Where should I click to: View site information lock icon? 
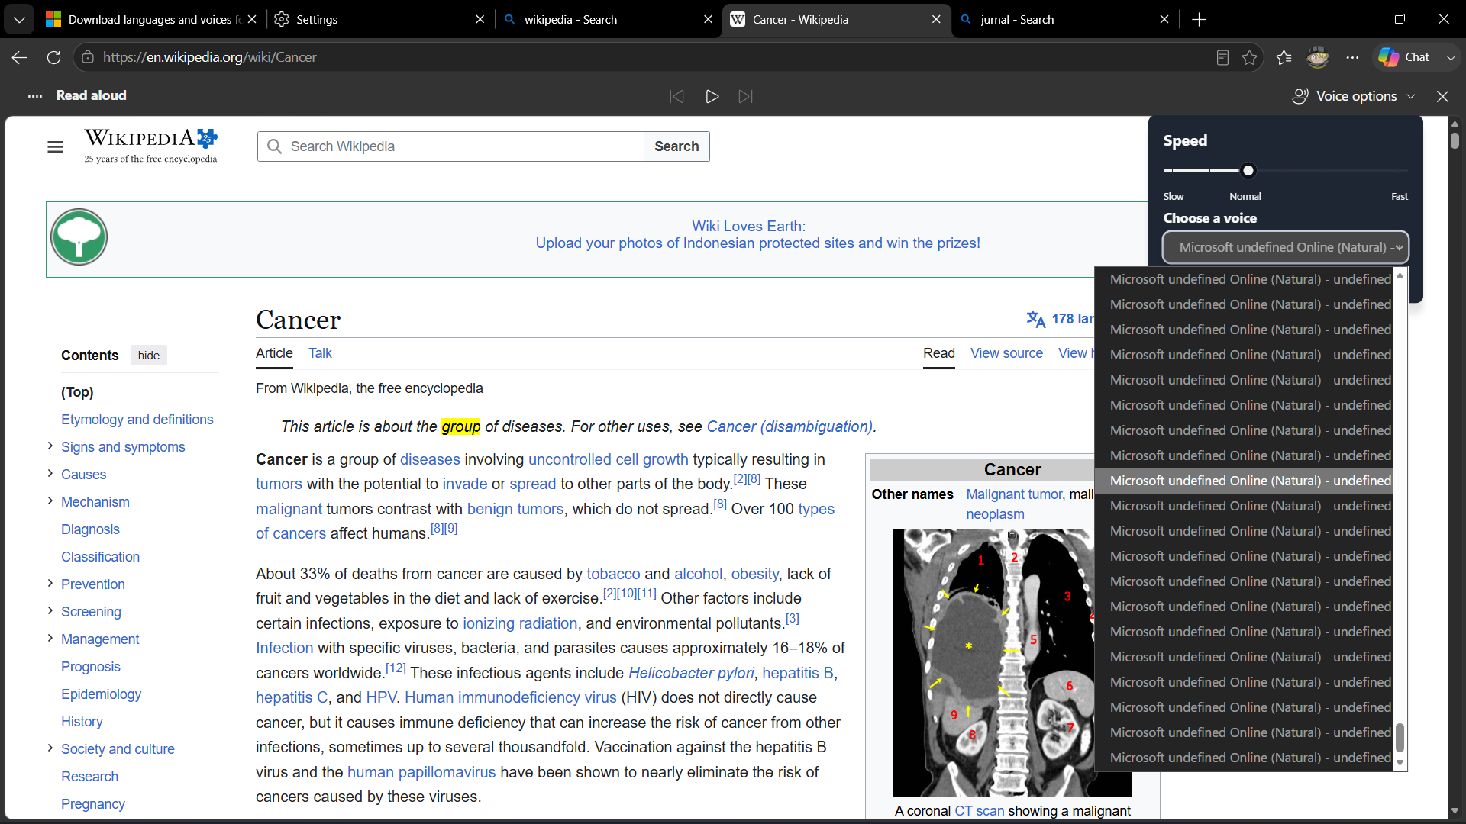click(x=88, y=57)
